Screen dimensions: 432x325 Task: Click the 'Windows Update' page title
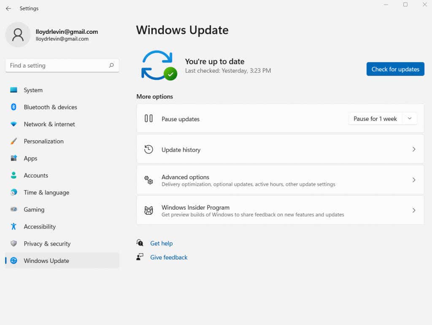tap(182, 30)
